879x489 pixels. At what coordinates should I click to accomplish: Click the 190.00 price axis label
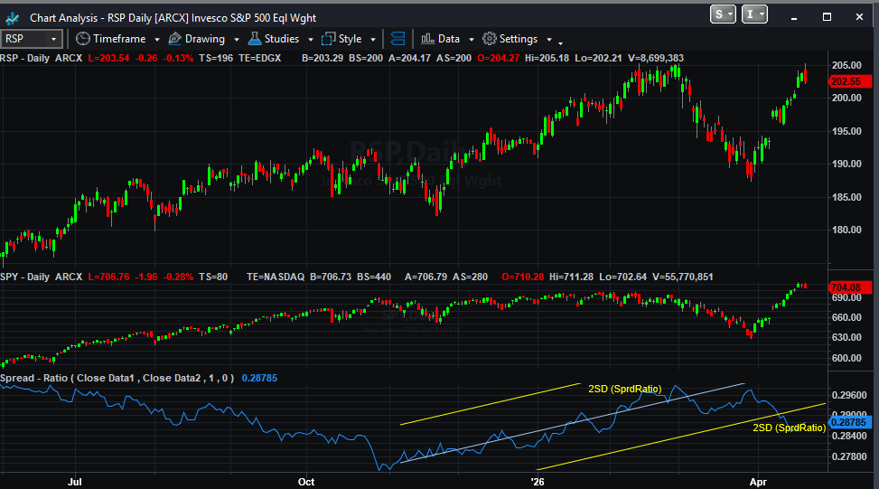click(x=846, y=164)
